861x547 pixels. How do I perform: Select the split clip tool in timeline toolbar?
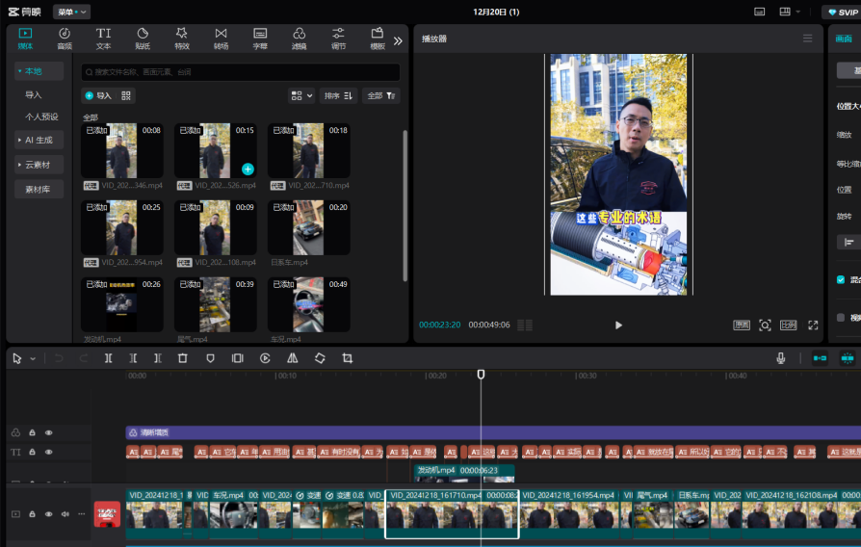click(x=109, y=358)
